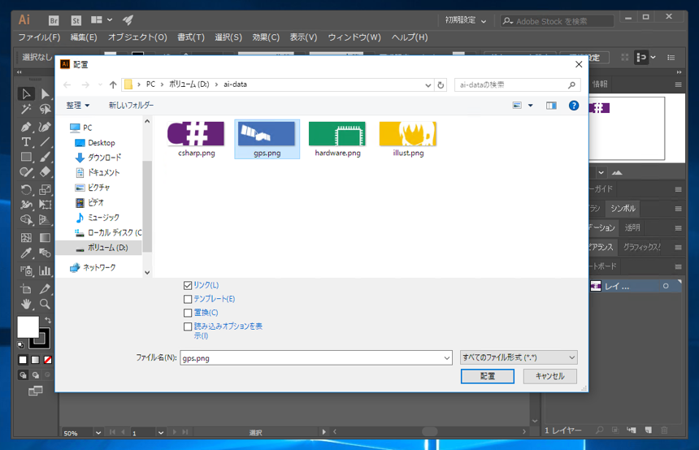Click the dialog's refresh folder button

pyautogui.click(x=441, y=84)
